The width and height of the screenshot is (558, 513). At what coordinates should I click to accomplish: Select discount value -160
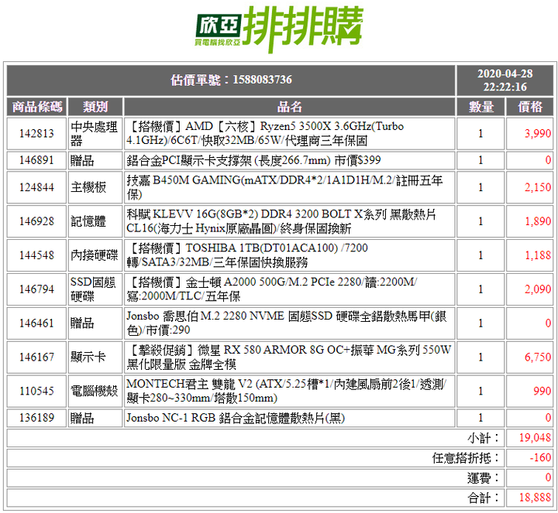pos(530,458)
